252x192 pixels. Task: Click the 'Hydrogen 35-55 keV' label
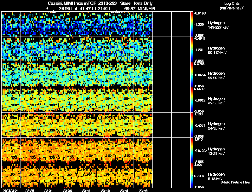(216, 101)
